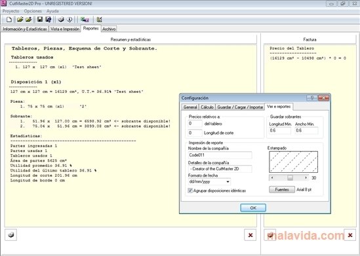Click the info circle toolbar icon
The image size is (360, 256).
(x=70, y=20)
